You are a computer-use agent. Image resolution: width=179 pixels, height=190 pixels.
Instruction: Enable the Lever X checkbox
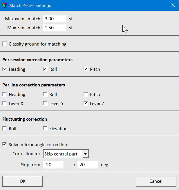[x=5, y=103]
